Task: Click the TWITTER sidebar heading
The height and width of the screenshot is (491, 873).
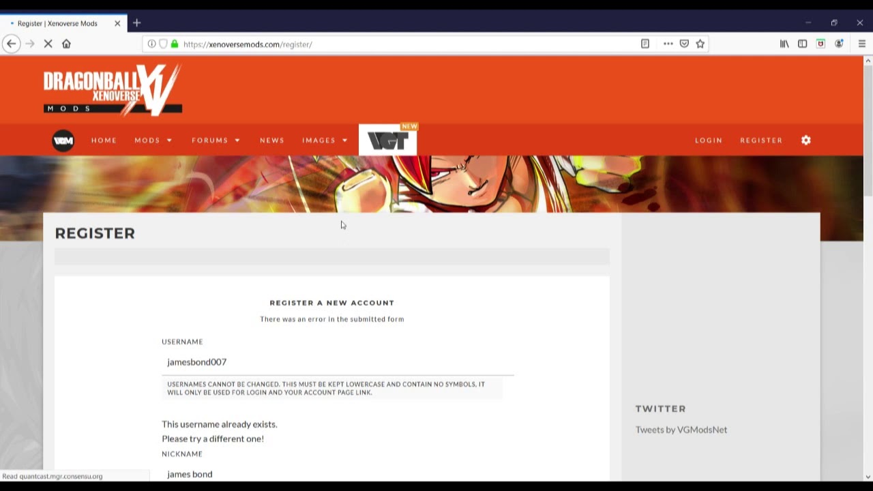Action: click(661, 408)
